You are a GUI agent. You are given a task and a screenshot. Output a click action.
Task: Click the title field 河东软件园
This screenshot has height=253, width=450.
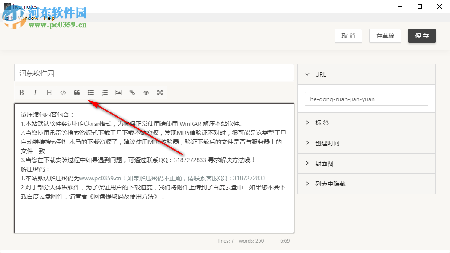(x=154, y=73)
